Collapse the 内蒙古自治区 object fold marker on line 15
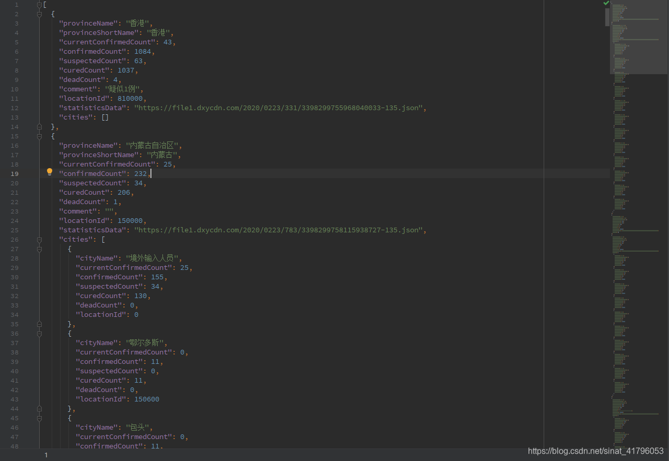 coord(39,136)
